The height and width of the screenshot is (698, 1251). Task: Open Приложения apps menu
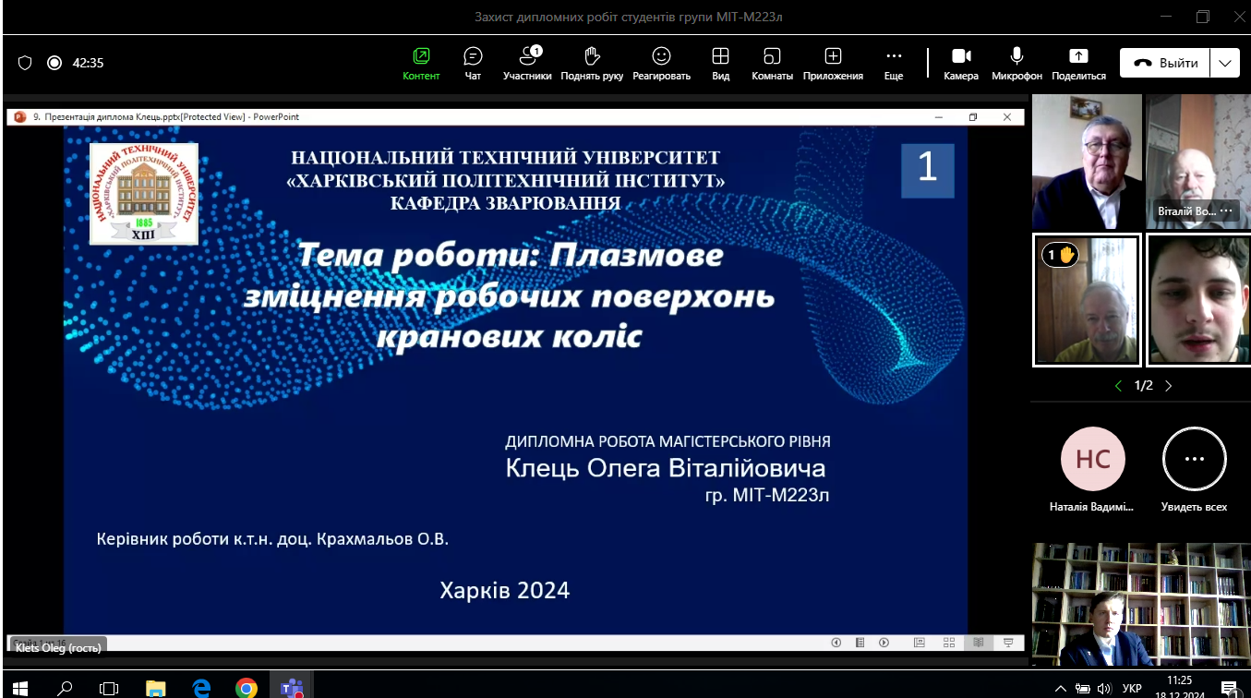[833, 64]
